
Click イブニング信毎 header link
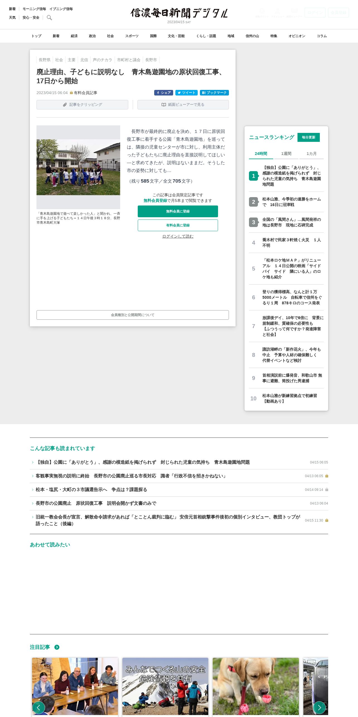coord(61,9)
